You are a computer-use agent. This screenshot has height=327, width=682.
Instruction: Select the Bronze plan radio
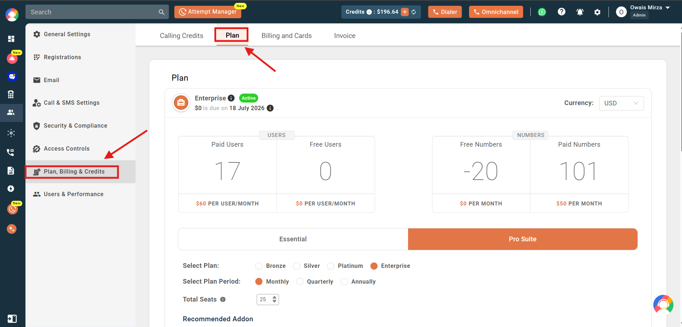click(x=259, y=266)
